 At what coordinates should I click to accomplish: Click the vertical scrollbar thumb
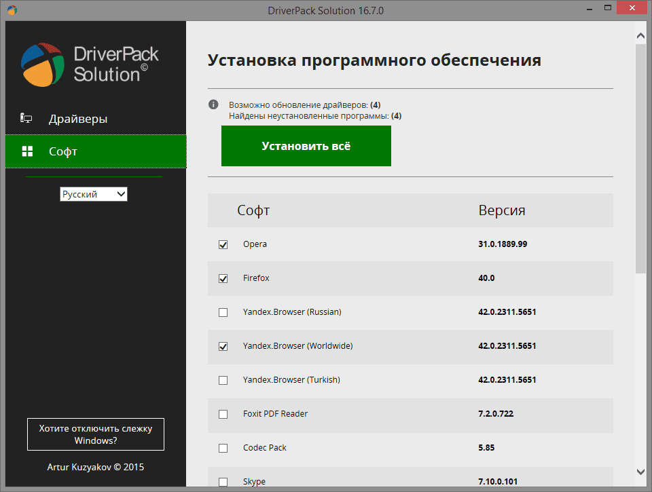click(x=640, y=159)
